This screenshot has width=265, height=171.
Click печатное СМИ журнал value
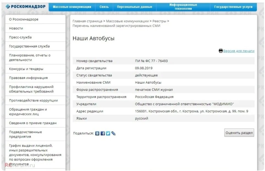154,90
